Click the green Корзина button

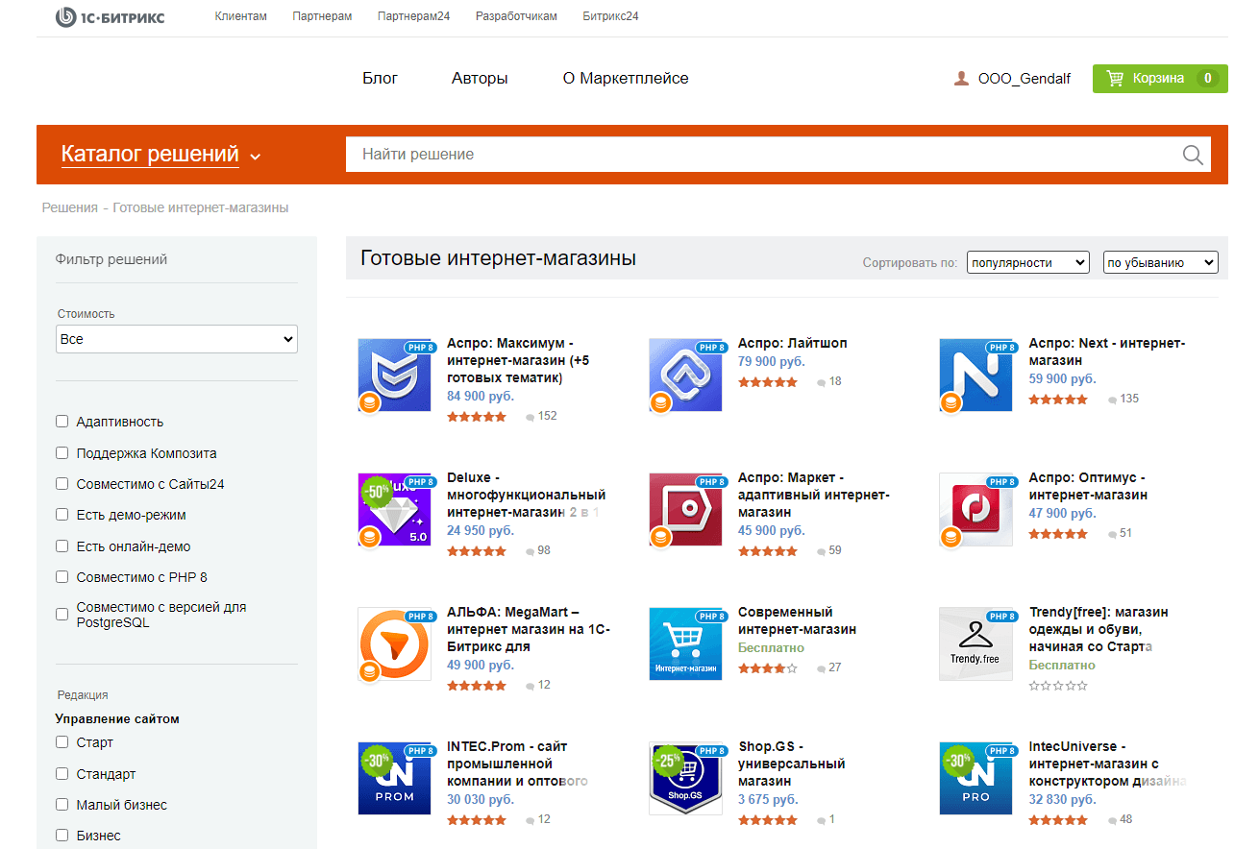1160,79
